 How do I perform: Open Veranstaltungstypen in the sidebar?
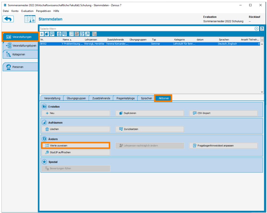click(x=20, y=46)
